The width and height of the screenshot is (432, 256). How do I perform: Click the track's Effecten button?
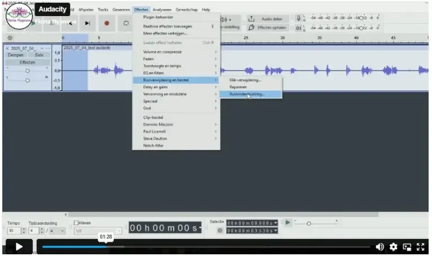point(27,62)
